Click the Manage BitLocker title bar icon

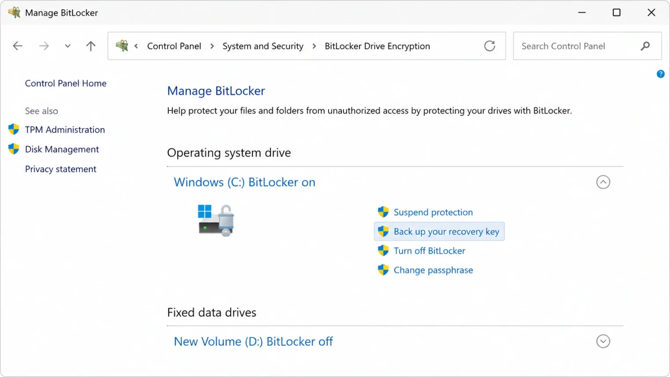[14, 12]
